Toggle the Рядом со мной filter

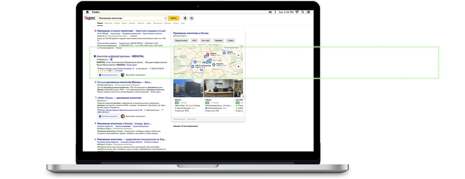[x=181, y=41]
